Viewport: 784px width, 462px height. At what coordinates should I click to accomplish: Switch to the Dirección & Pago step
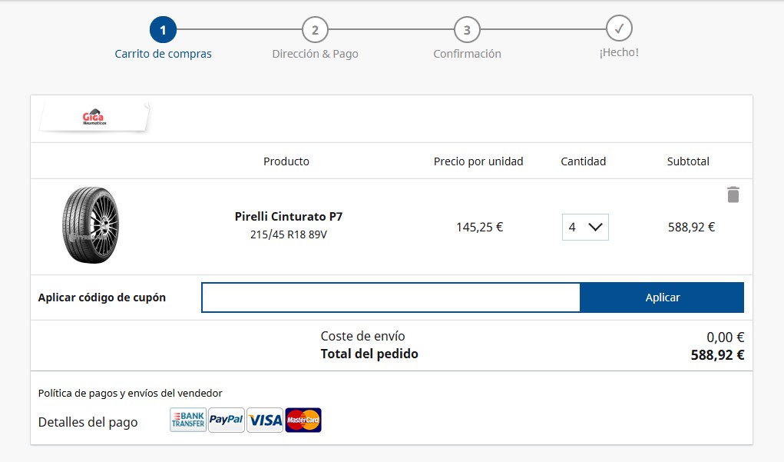(x=315, y=30)
